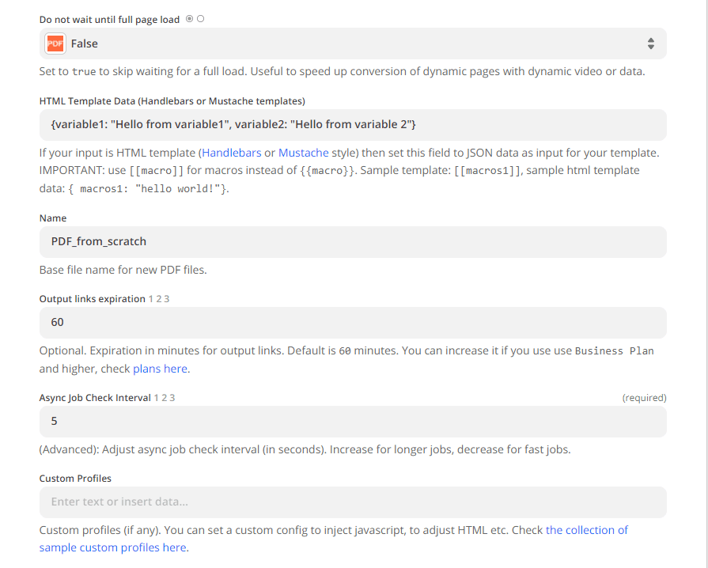
Task: Focus the Output links expiration field showing 60
Action: click(353, 323)
